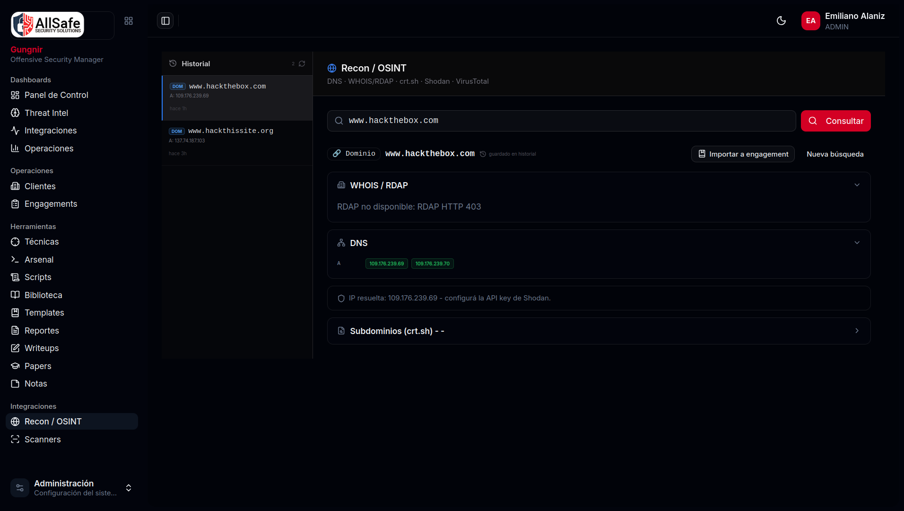Click the Recon / OSINT globe sidebar icon

pyautogui.click(x=15, y=422)
